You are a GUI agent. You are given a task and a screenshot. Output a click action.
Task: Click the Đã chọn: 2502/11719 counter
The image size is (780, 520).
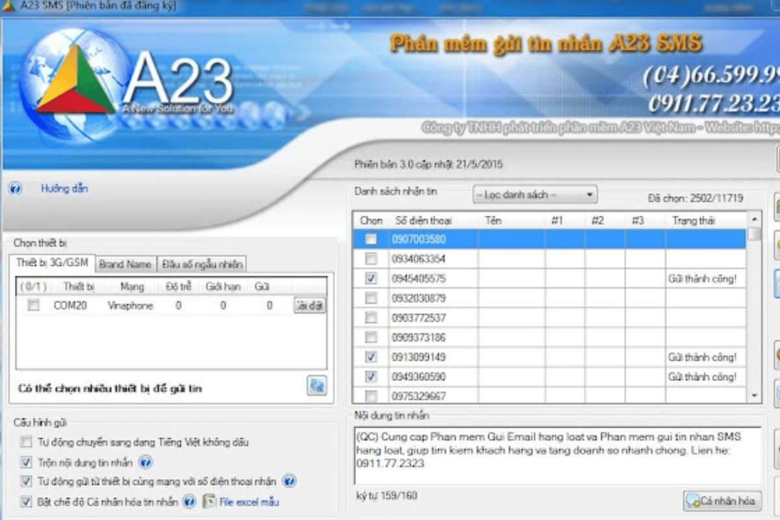(695, 198)
